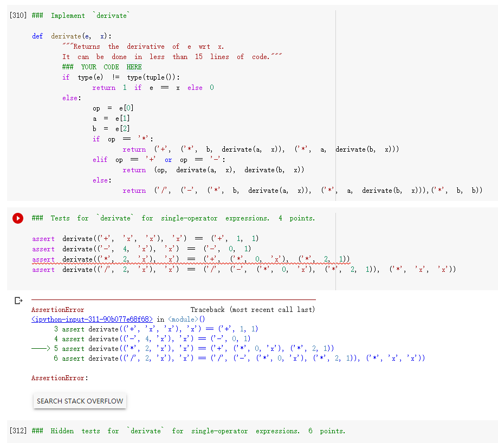Viewport: 498px width, 443px height.
Task: Click the "elif op == '+' or op == '-':" line
Action: pyautogui.click(x=159, y=160)
